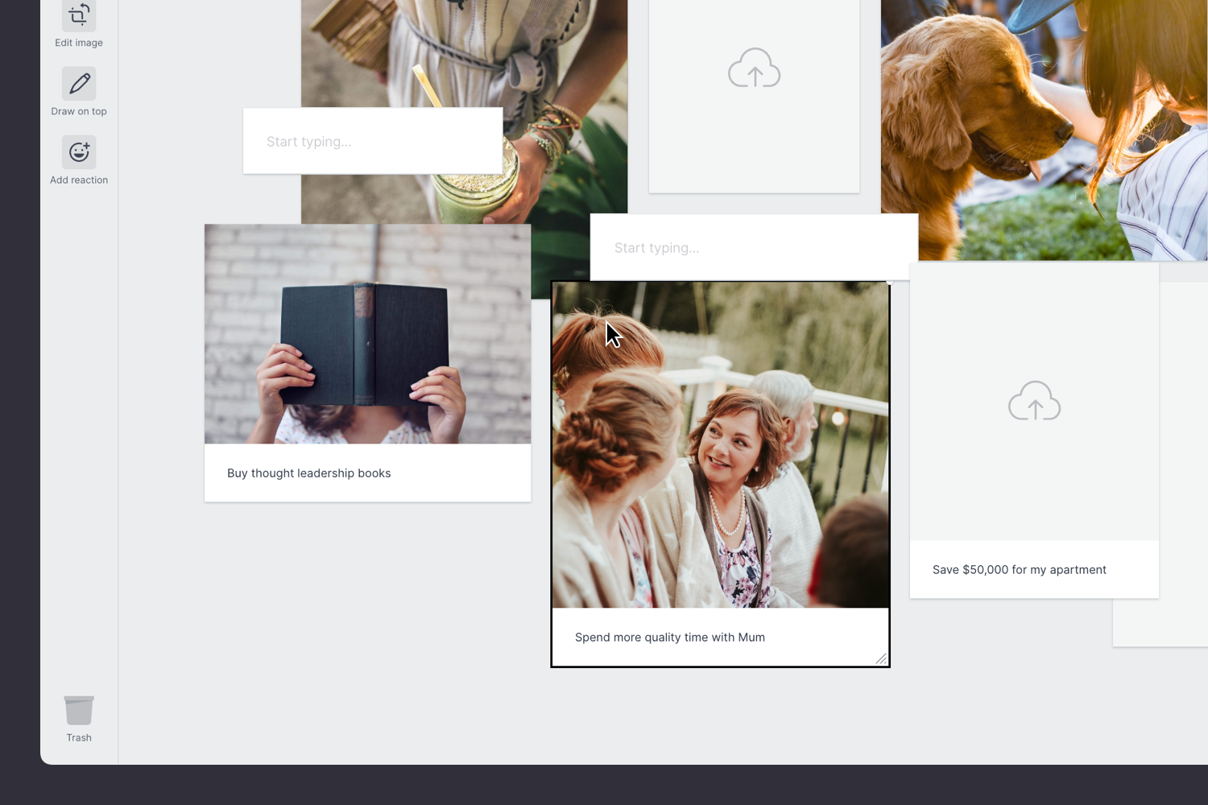Click the Trash bin icon
Viewport: 1208px width, 805px height.
(79, 710)
